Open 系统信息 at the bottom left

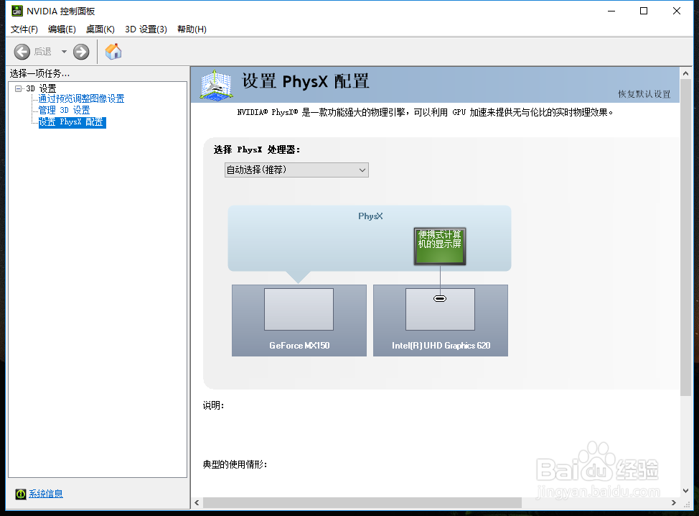pyautogui.click(x=45, y=494)
